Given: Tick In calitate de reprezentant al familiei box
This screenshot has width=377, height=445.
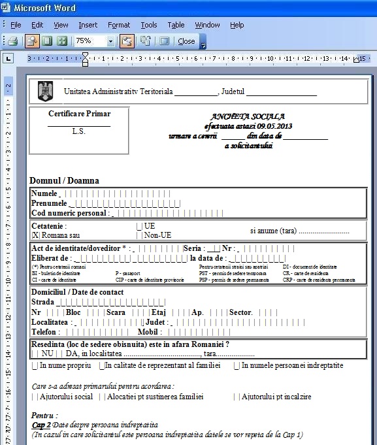Looking at the screenshot, I should point(102,366).
